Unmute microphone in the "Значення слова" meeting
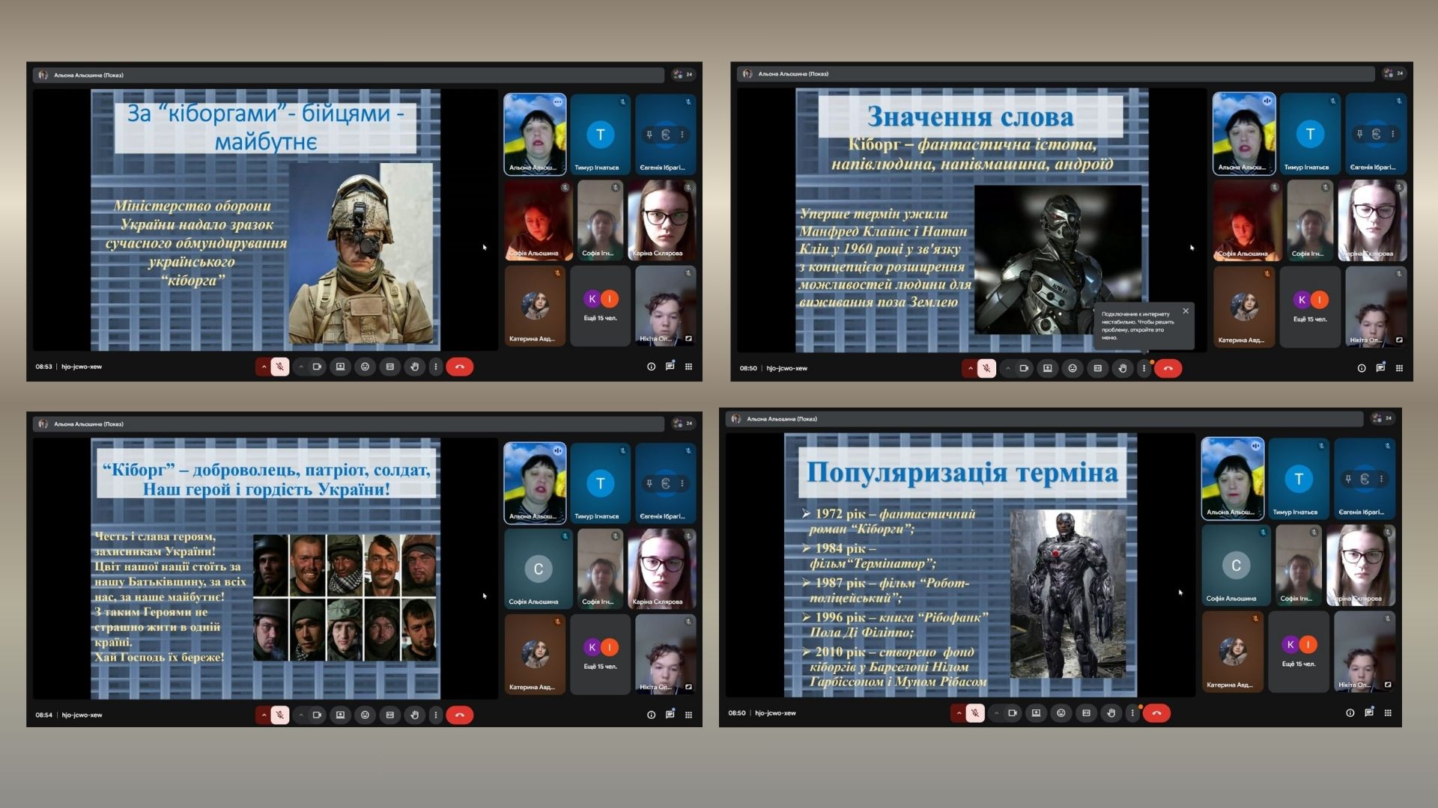This screenshot has height=808, width=1438. tap(987, 368)
